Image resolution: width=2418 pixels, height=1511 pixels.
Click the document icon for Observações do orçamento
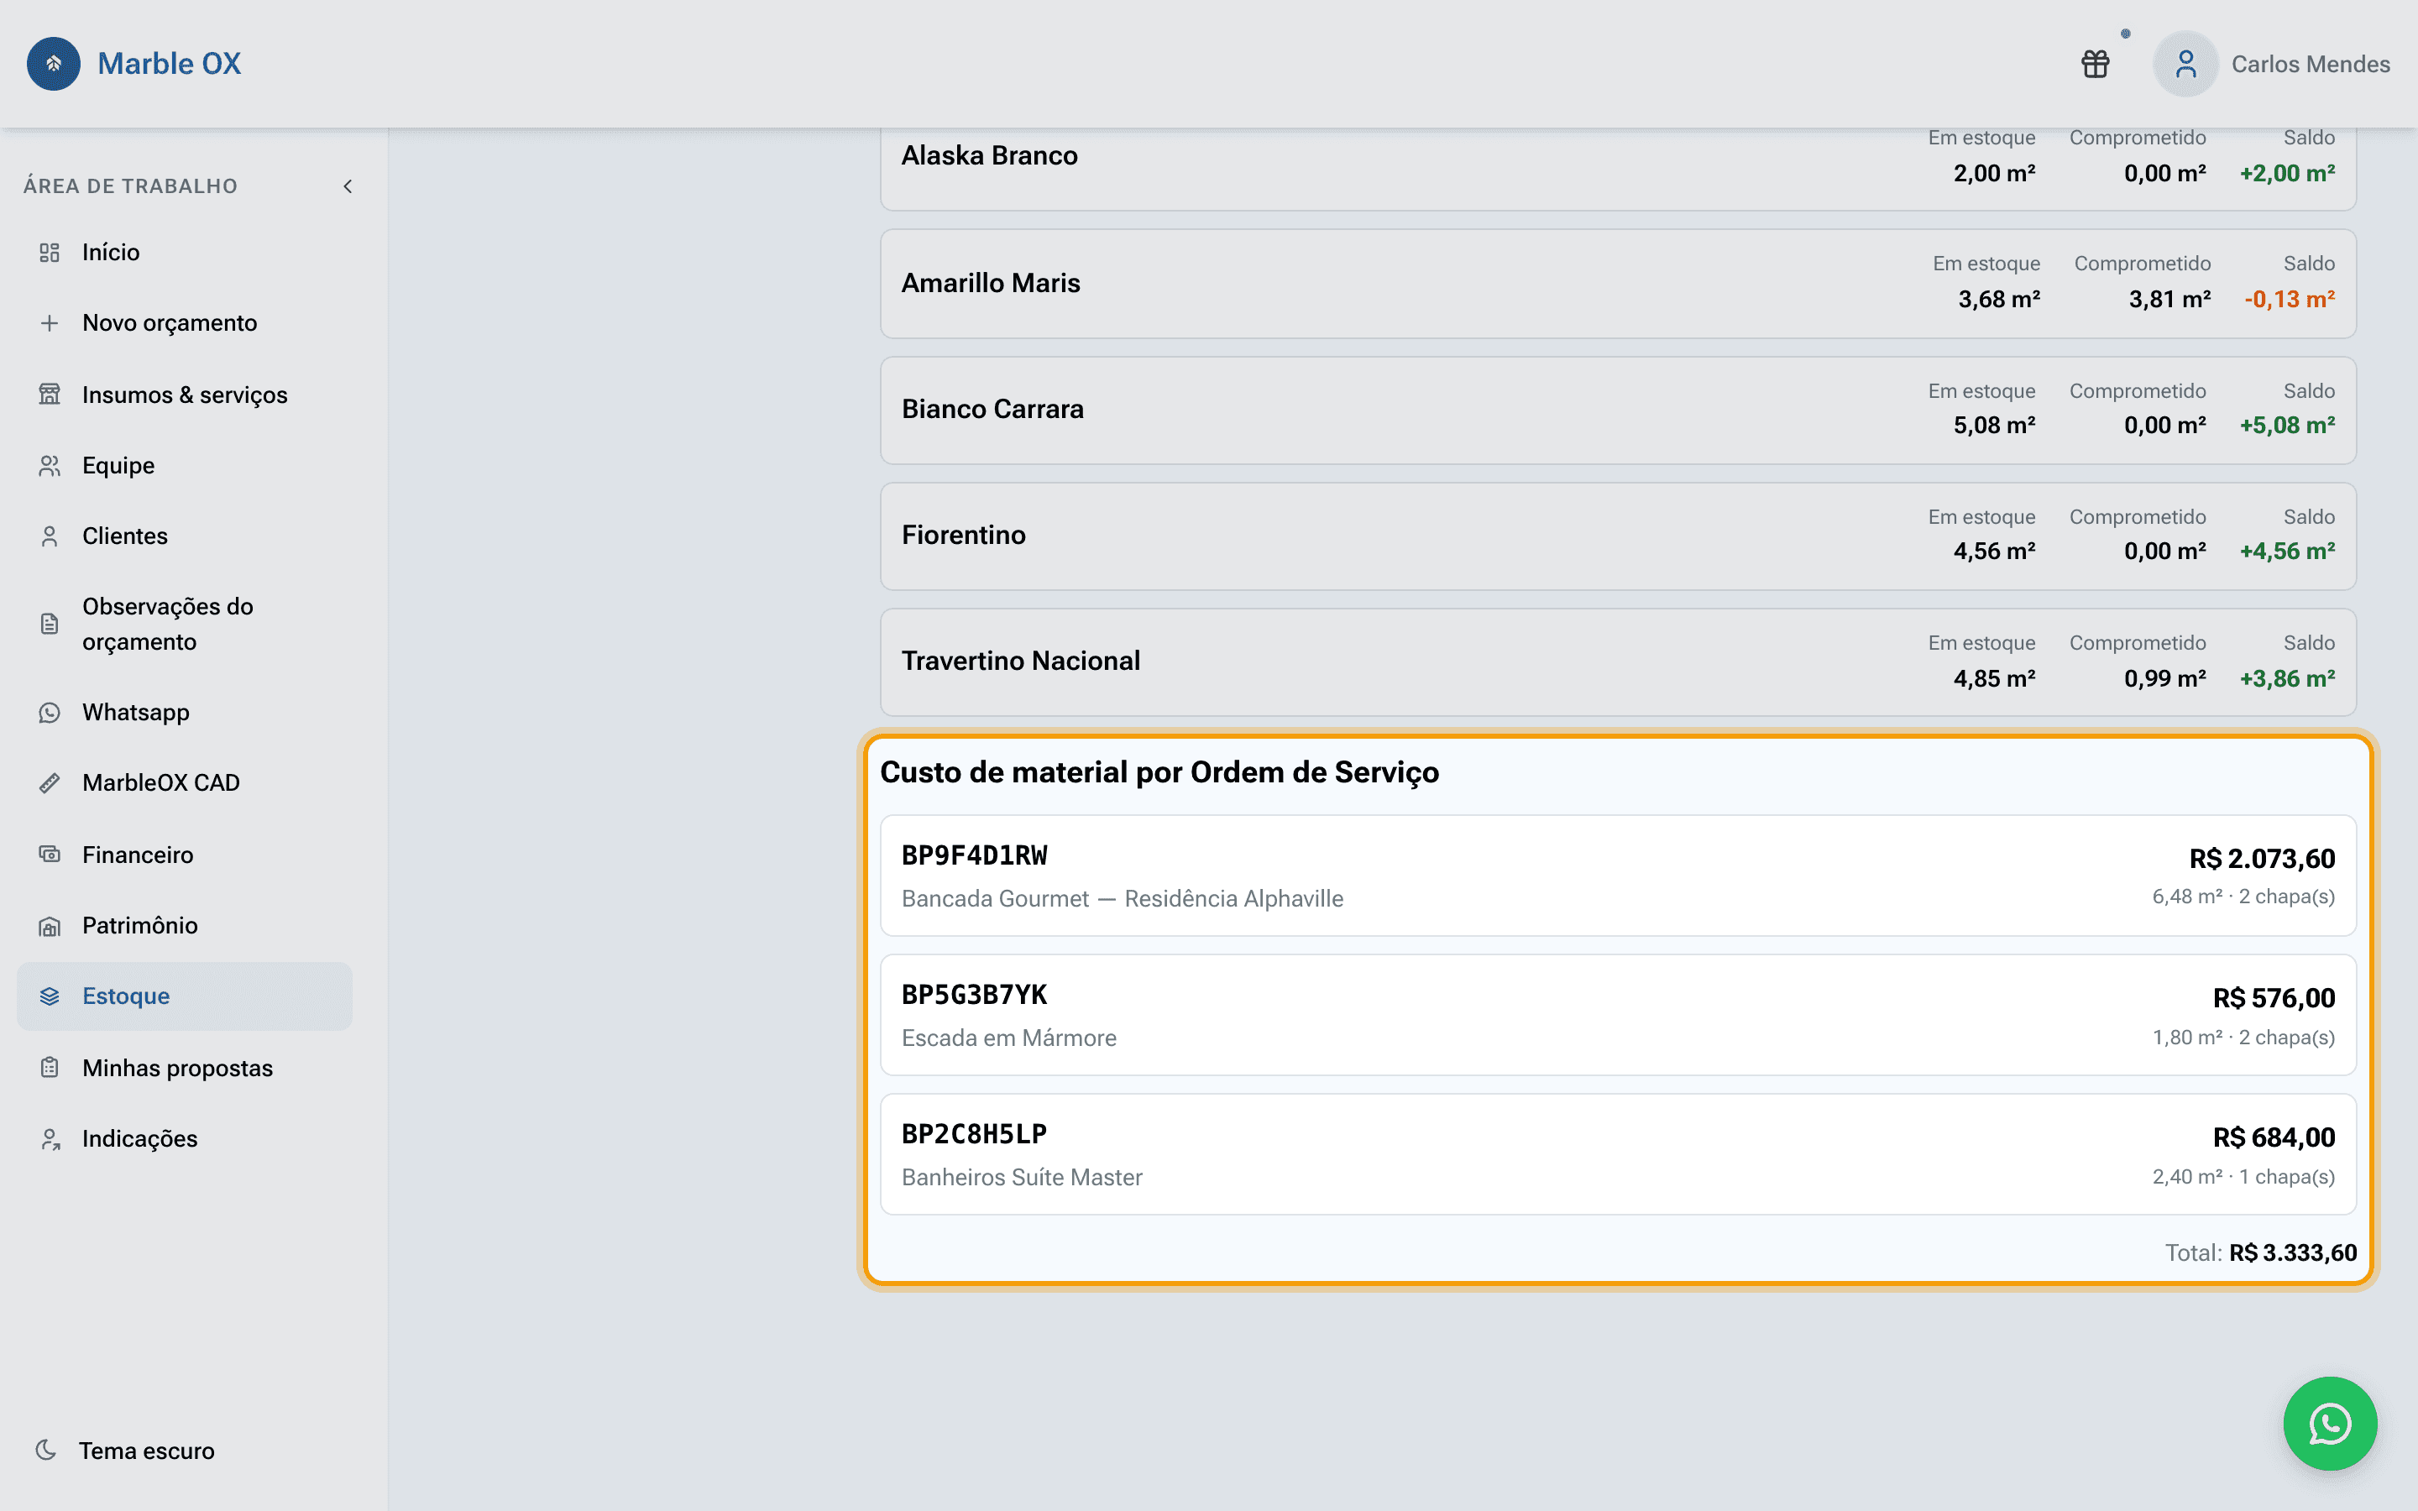[x=49, y=625]
